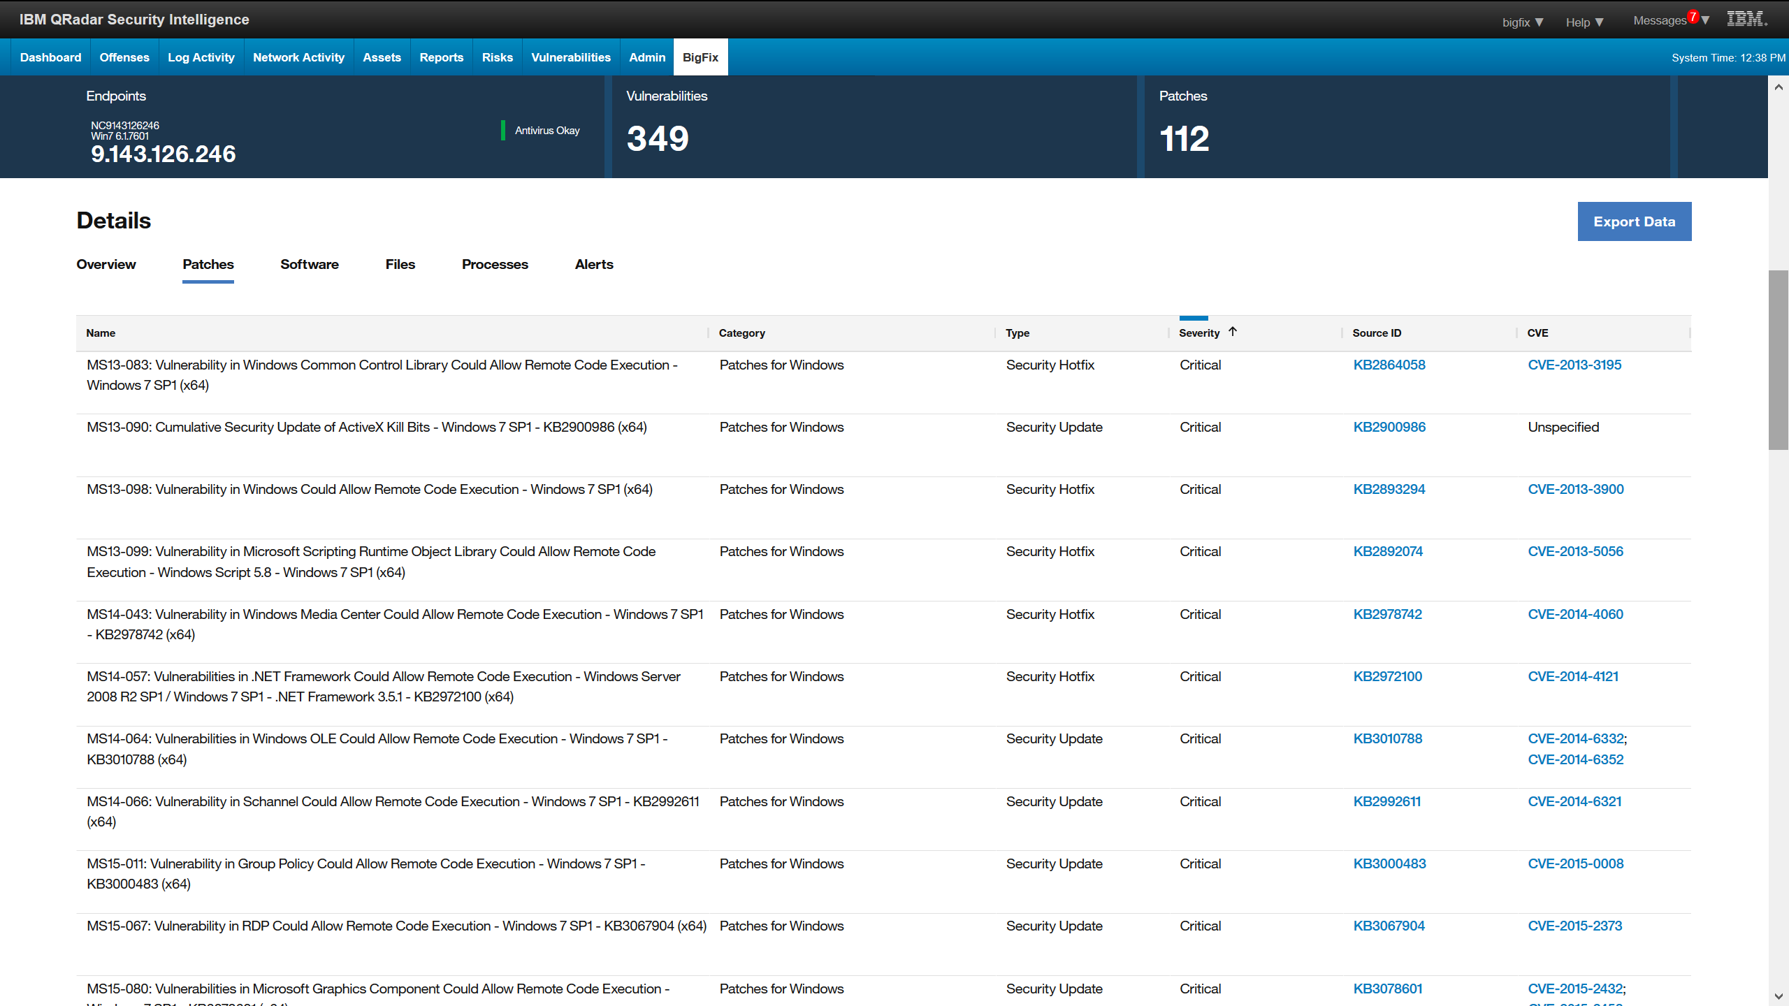Image resolution: width=1789 pixels, height=1006 pixels.
Task: Click the red Messages counter badge
Action: [1692, 15]
